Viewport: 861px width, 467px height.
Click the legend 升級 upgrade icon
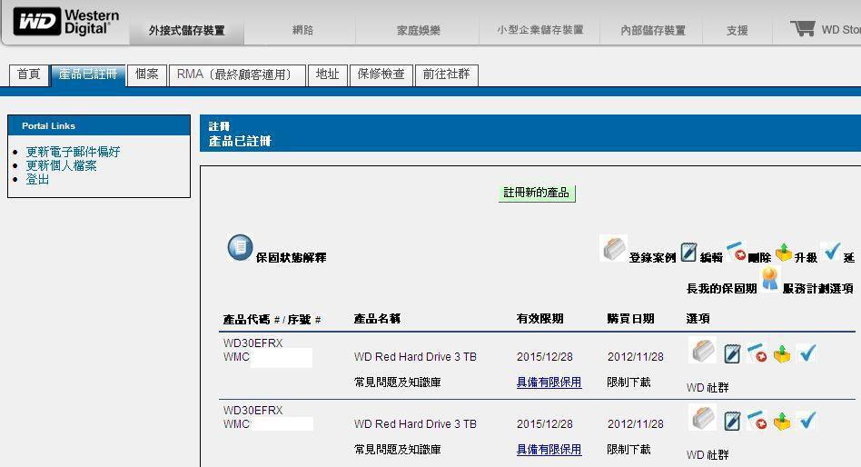pyautogui.click(x=784, y=253)
